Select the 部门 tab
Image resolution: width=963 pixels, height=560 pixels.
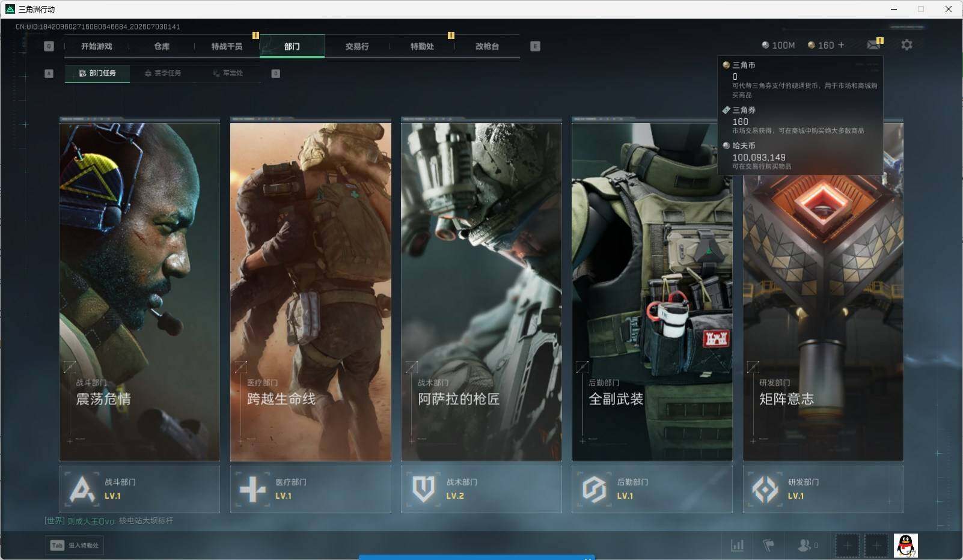(x=292, y=46)
